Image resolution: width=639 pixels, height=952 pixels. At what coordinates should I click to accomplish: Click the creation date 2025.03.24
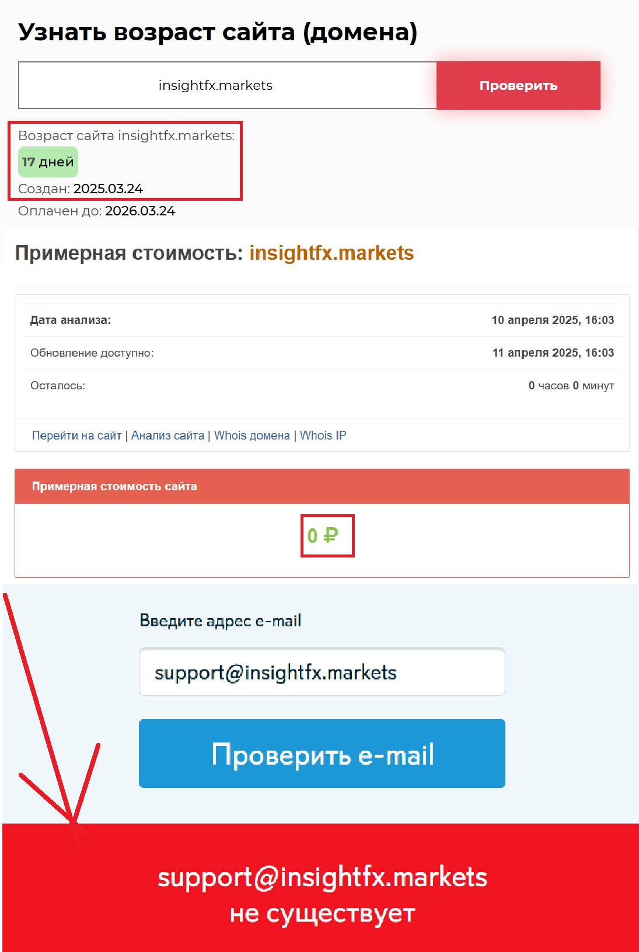tap(108, 189)
